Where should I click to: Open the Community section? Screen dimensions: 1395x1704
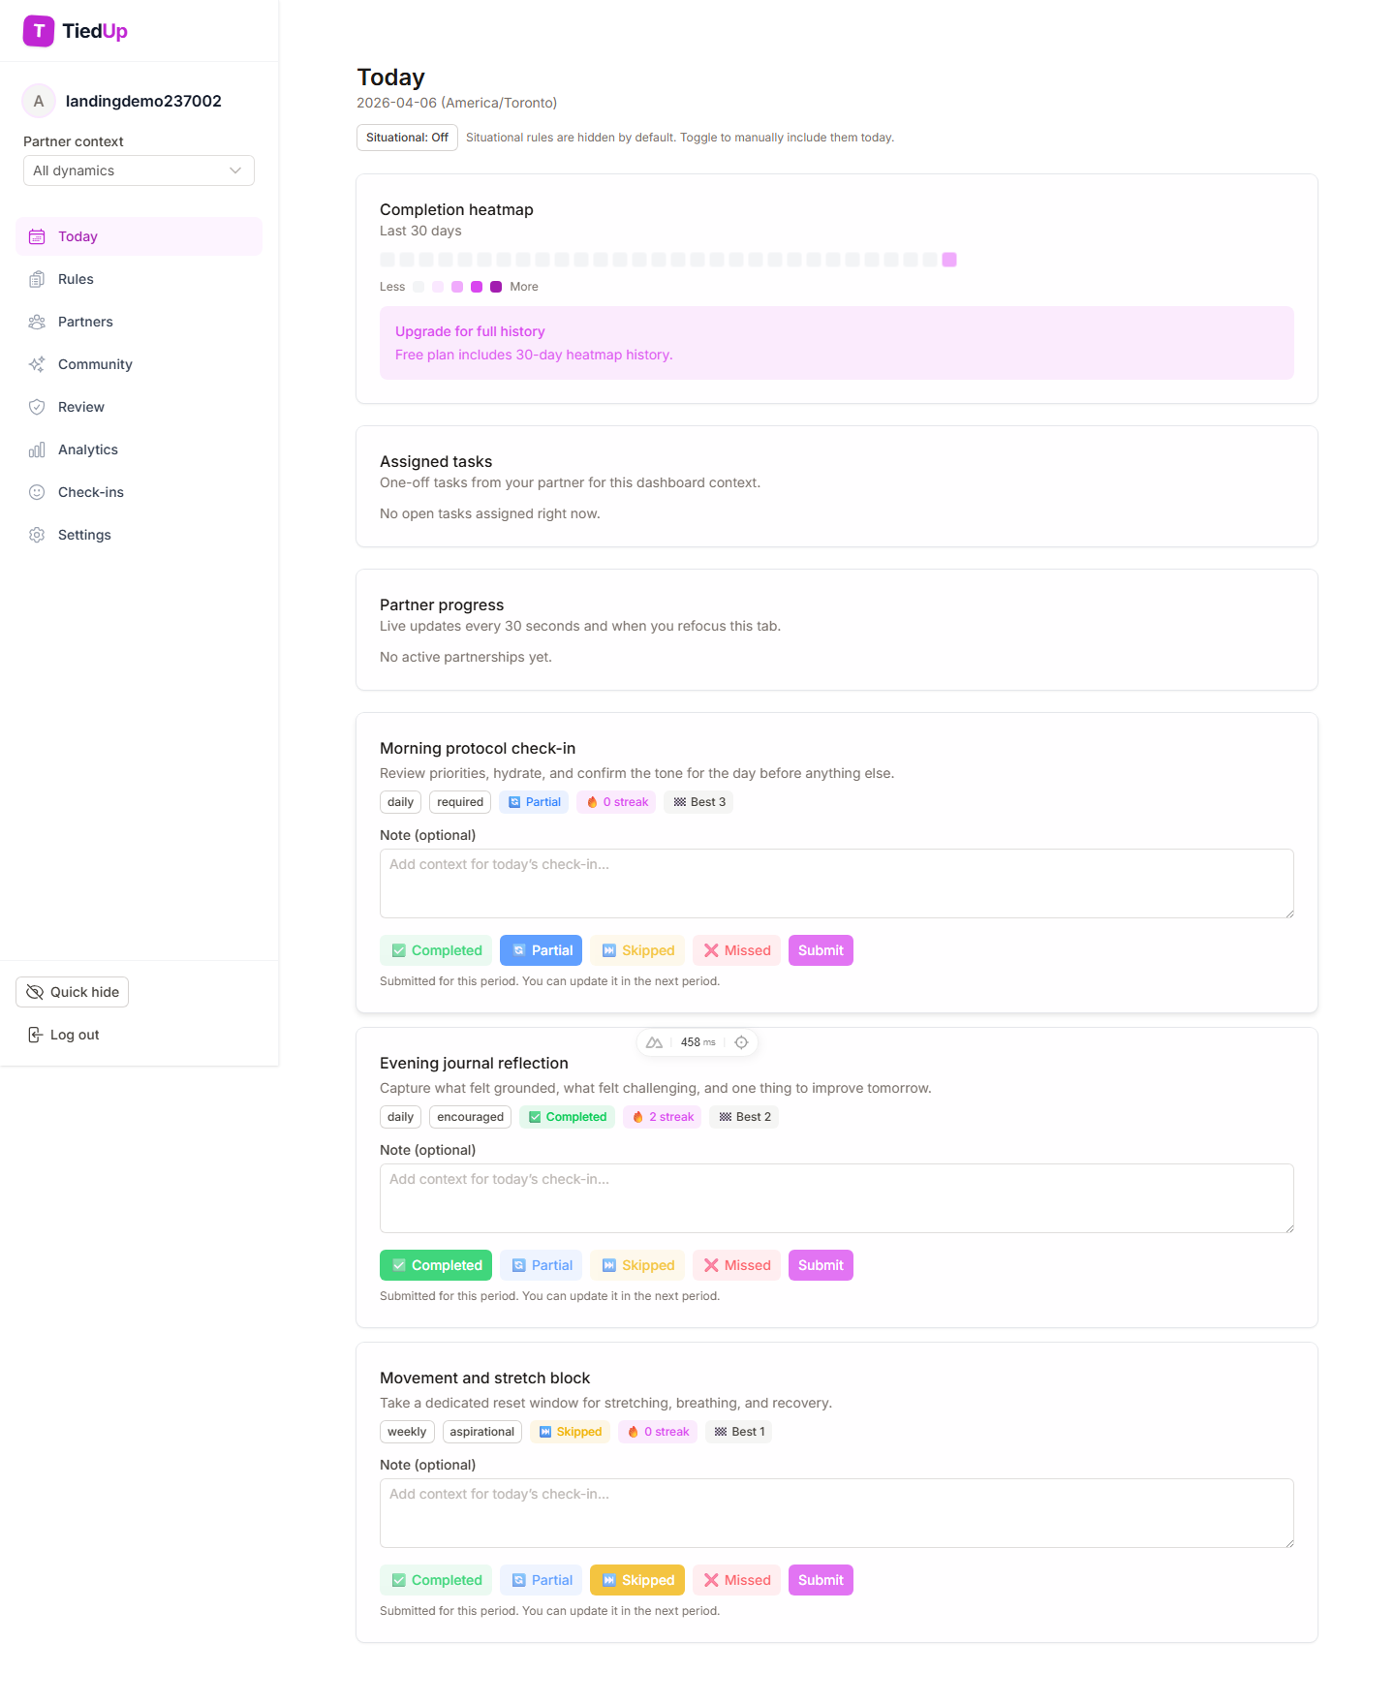pyautogui.click(x=139, y=364)
